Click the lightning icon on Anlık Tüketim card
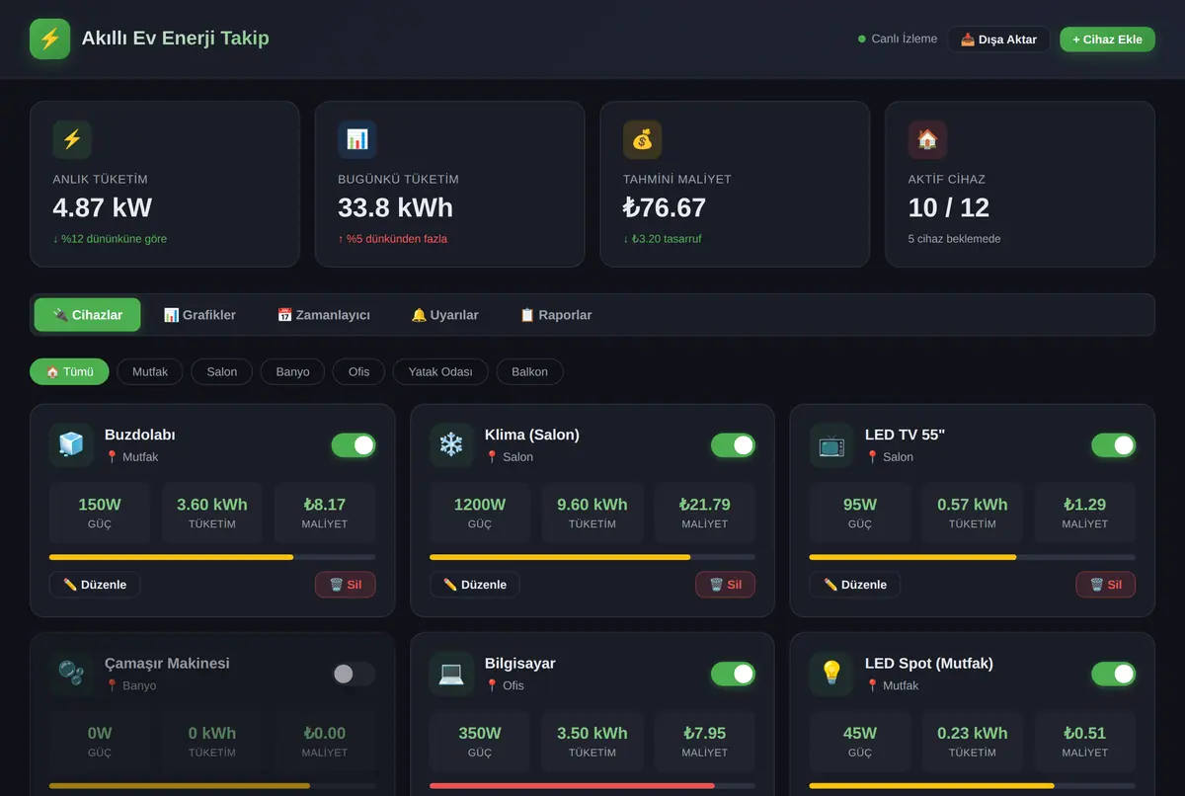This screenshot has height=796, width=1185. 72,140
